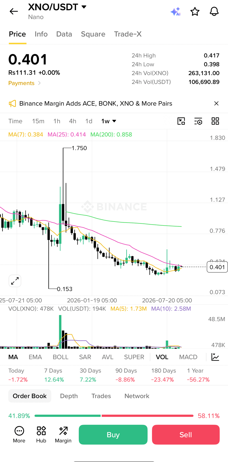Click the 24h High value 0.417

[x=211, y=56]
